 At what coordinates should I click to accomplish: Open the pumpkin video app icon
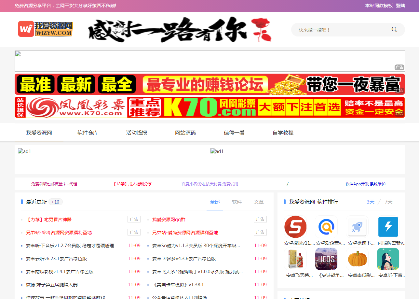357,259
